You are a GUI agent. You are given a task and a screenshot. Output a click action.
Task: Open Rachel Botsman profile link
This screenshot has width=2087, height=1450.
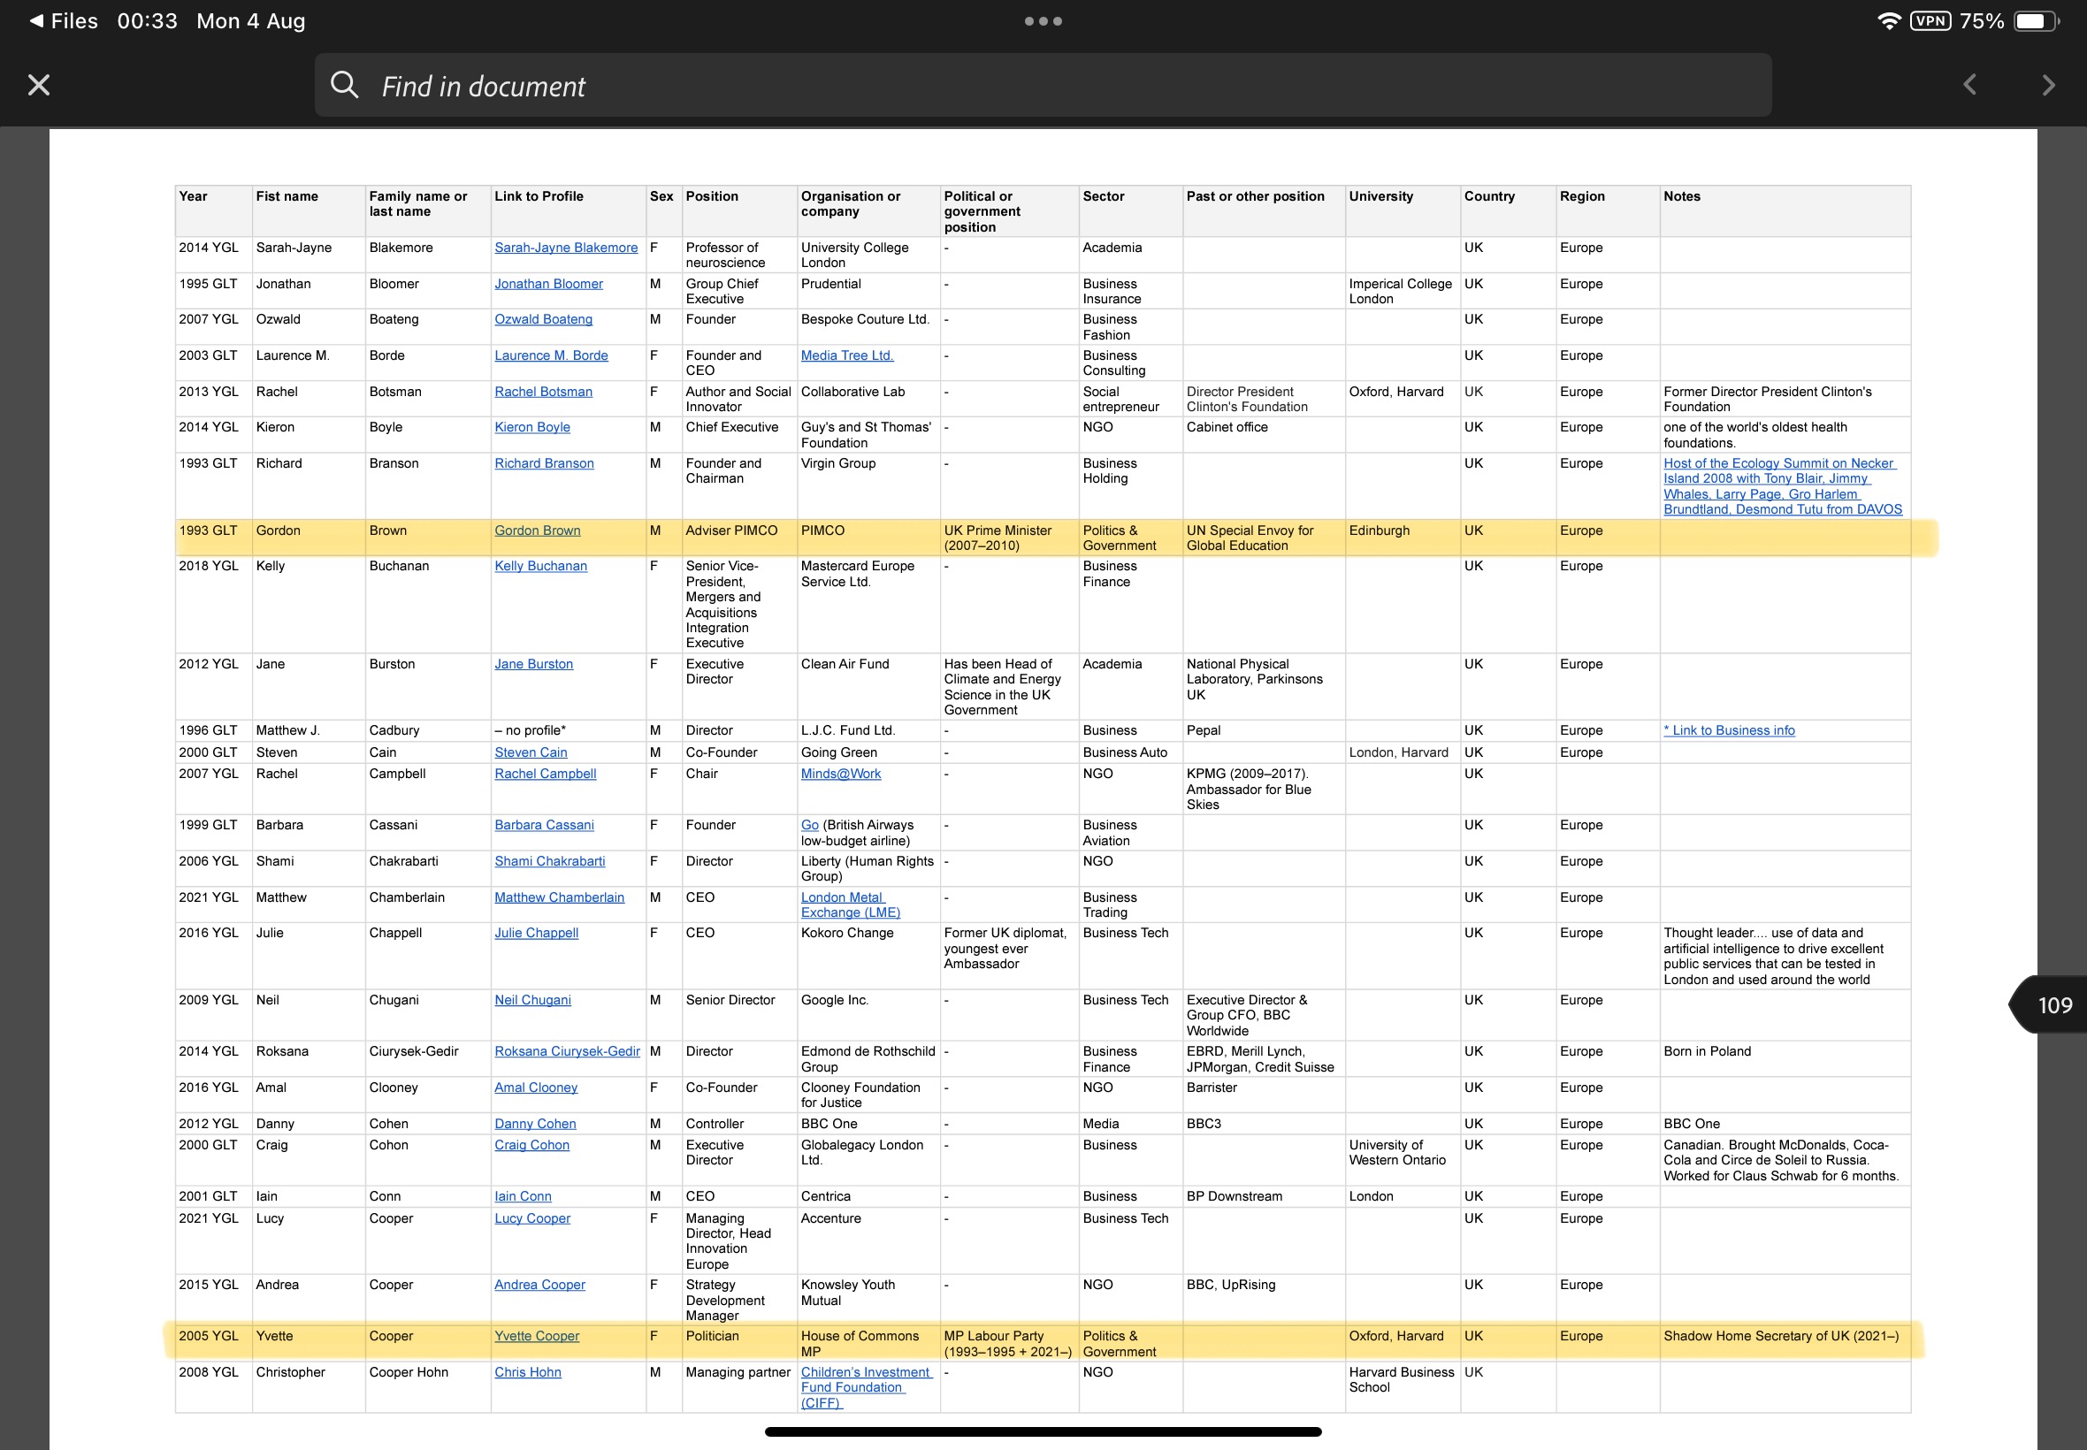click(543, 392)
